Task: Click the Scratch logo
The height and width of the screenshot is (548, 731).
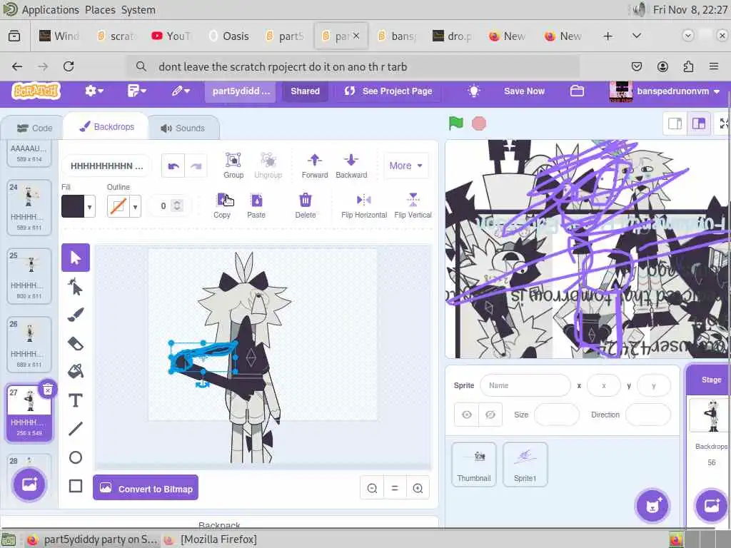Action: 36,91
